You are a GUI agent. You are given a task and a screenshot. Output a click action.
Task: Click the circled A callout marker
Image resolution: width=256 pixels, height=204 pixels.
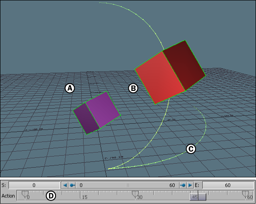(70, 88)
